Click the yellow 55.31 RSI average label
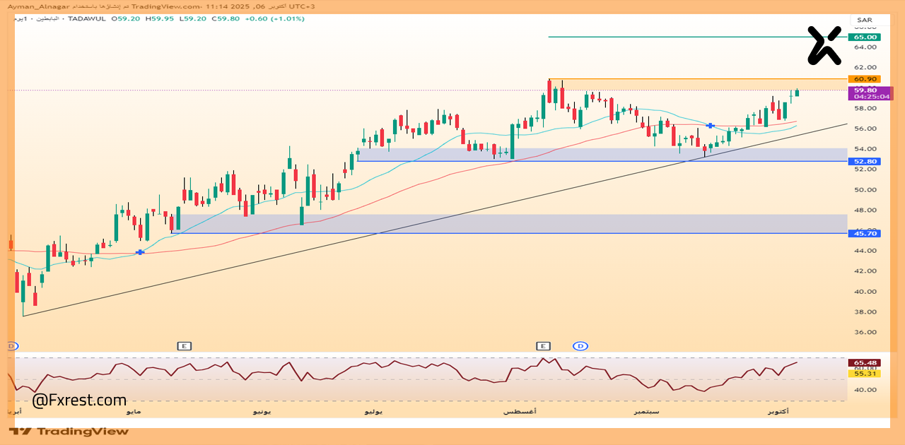The width and height of the screenshot is (905, 445). (x=865, y=374)
